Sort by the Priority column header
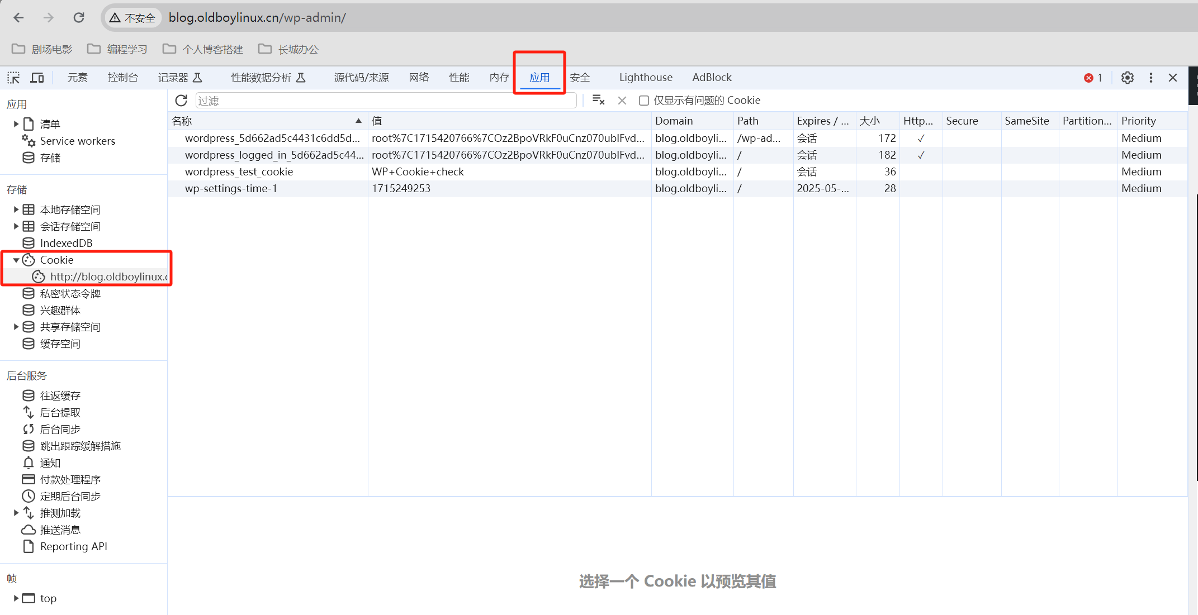The height and width of the screenshot is (615, 1198). coord(1152,121)
